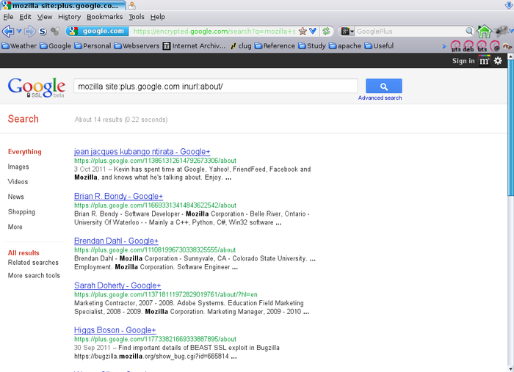
Task: Open the Sarah Doherty Google+ result
Action: click(117, 285)
